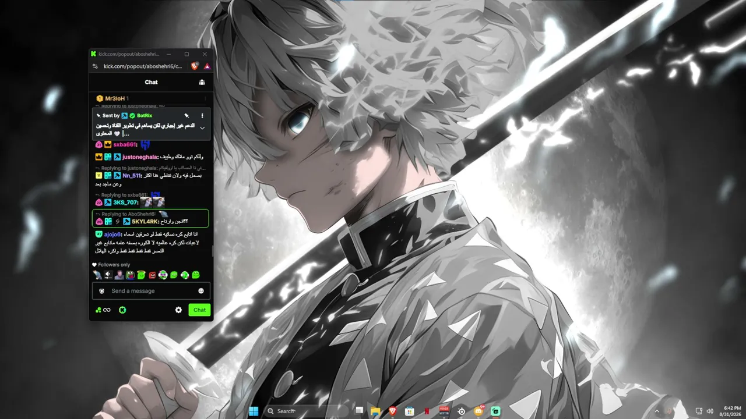Viewport: 746px width, 419px height.
Task: Insert the red angry face emote
Action: click(152, 275)
